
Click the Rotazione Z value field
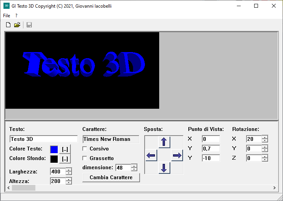pyautogui.click(x=254, y=158)
